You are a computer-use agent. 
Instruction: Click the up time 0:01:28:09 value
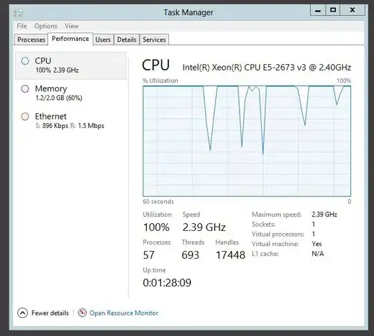coord(167,283)
